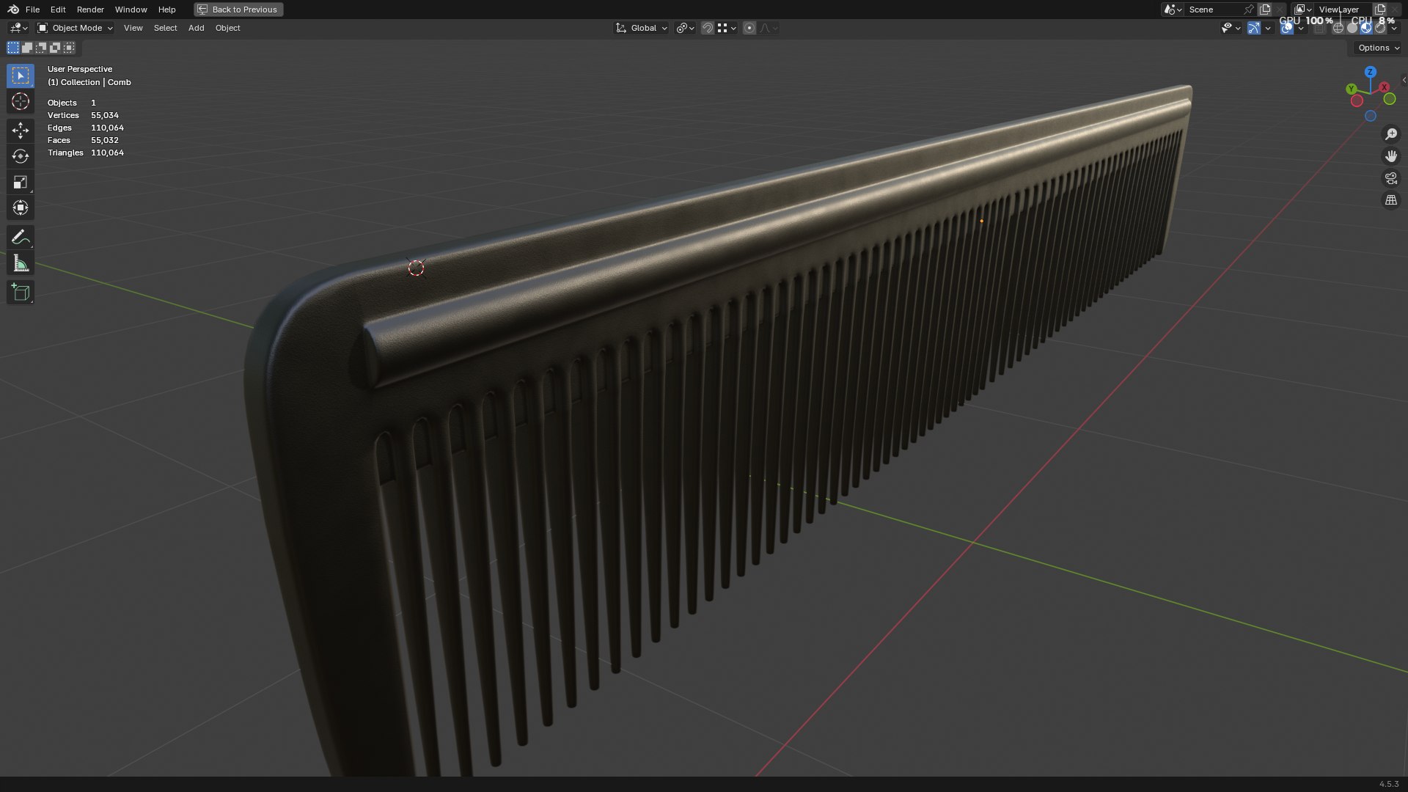Open the viewport Add menu

click(197, 28)
